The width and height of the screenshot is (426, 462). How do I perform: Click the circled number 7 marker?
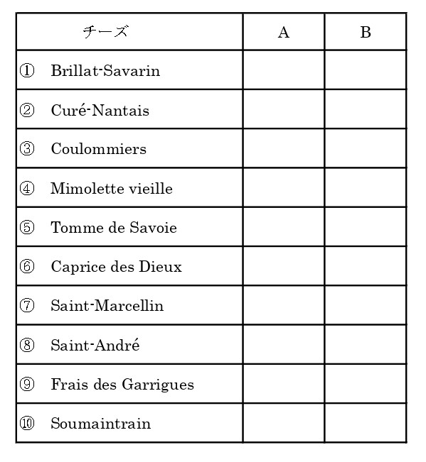pyautogui.click(x=27, y=306)
